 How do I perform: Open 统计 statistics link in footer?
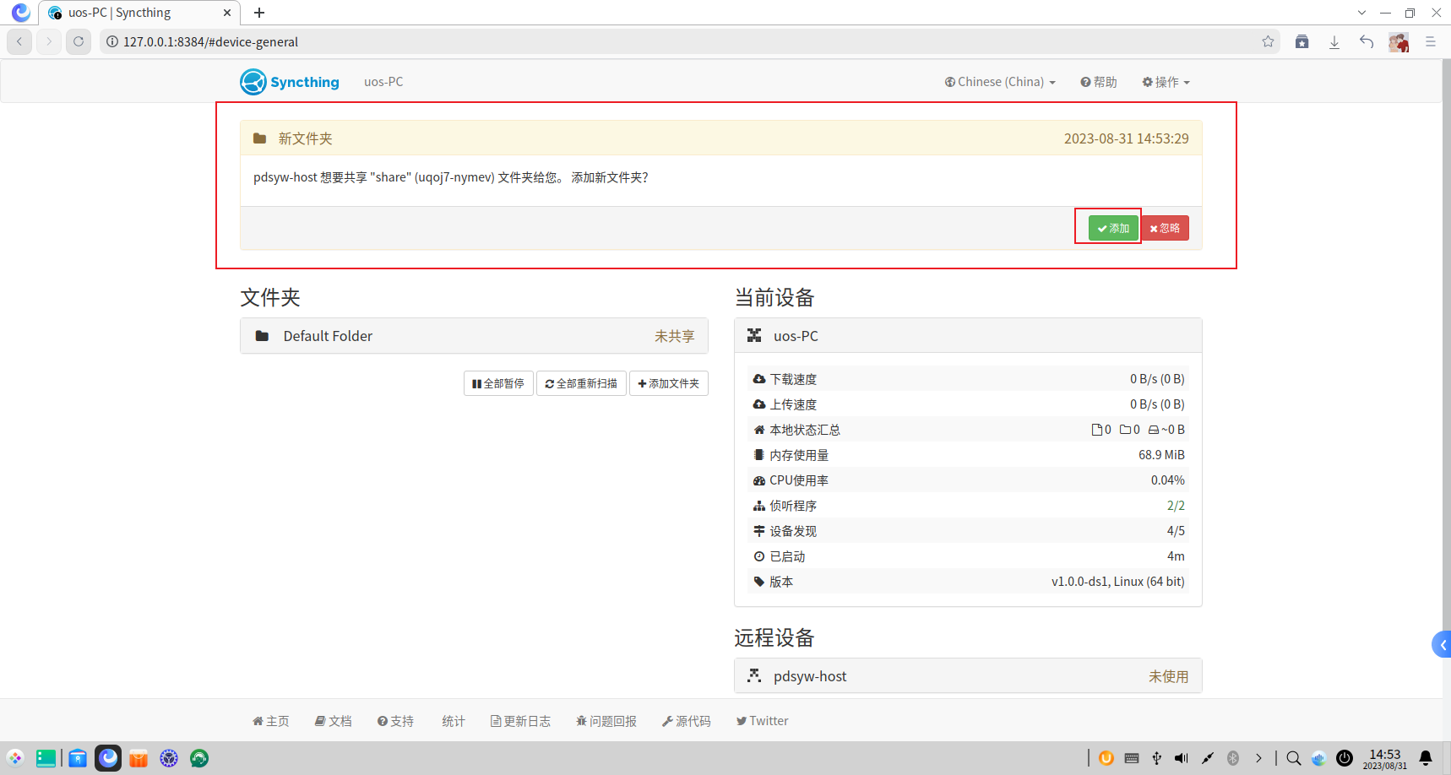pyautogui.click(x=453, y=721)
